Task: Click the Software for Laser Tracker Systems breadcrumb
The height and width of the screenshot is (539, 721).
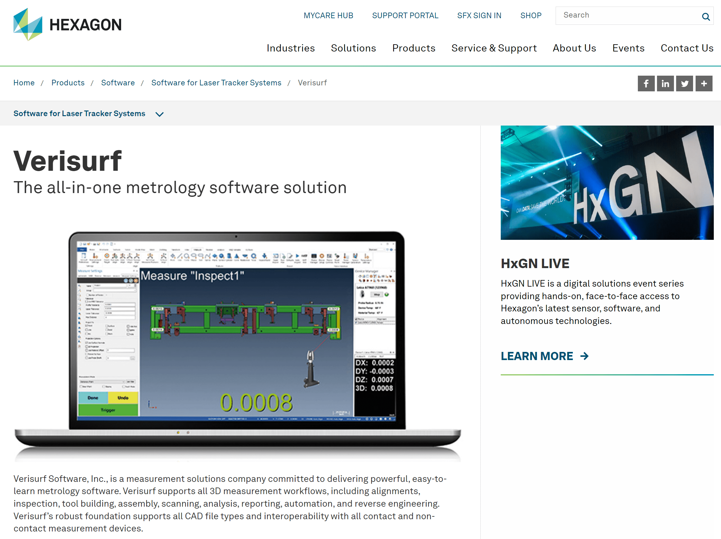Action: tap(216, 83)
